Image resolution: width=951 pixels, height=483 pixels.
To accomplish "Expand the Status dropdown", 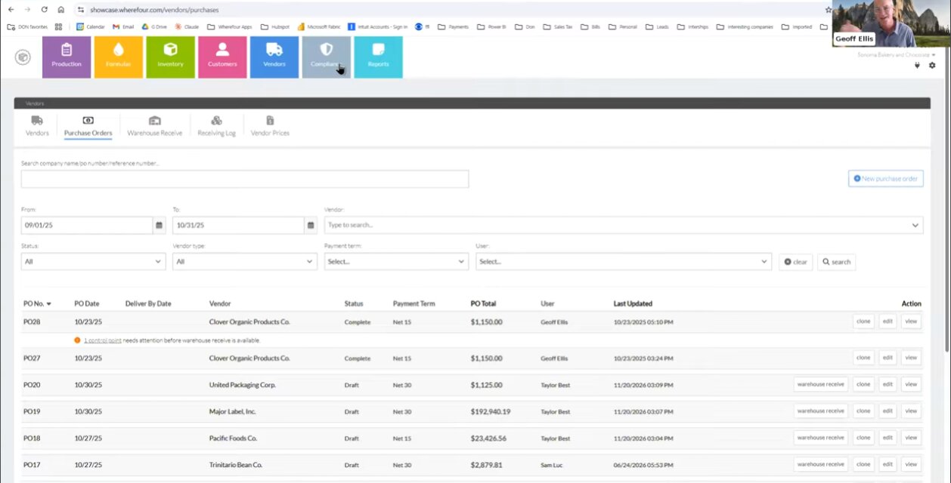I will (93, 261).
